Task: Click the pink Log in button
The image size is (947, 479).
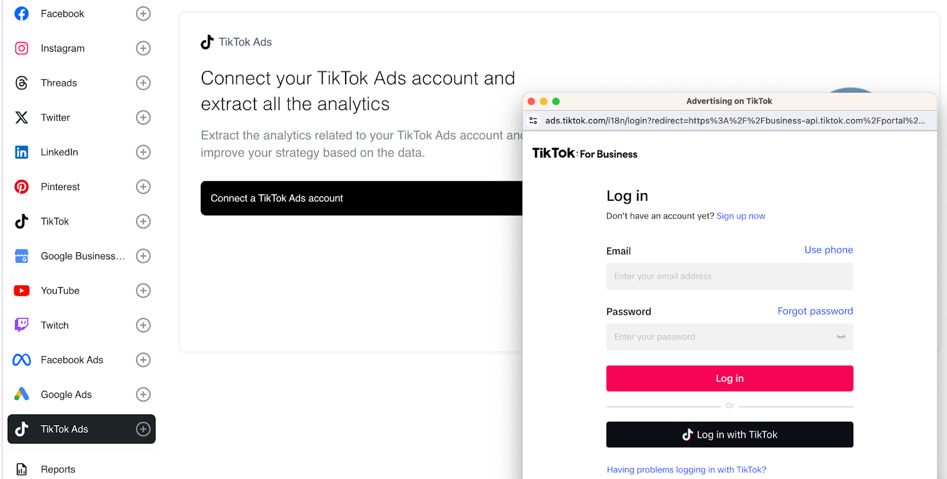Action: pyautogui.click(x=729, y=378)
